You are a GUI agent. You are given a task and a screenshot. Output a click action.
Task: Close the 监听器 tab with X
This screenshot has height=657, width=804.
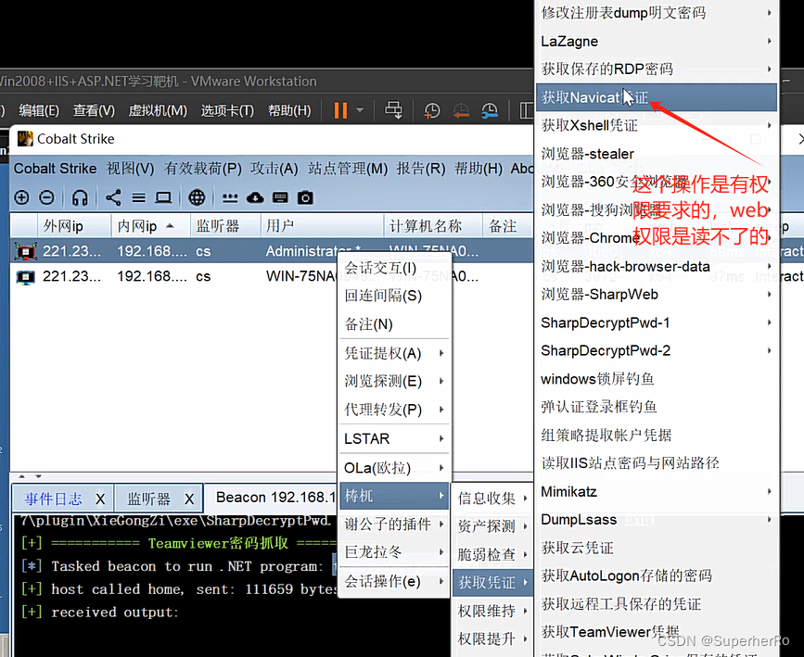(189, 499)
